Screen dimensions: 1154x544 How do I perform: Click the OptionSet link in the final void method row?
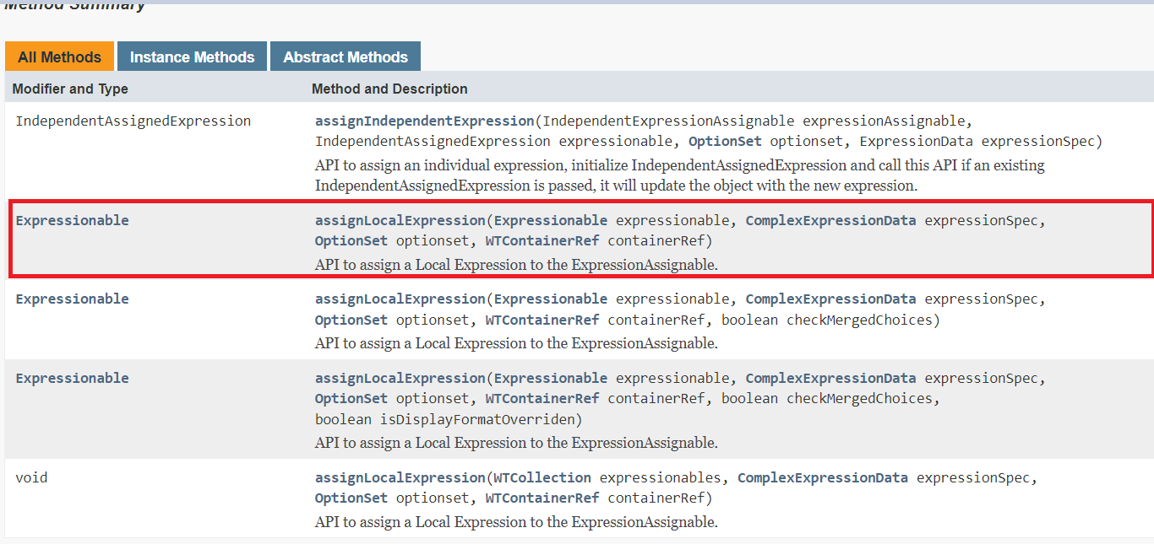[x=351, y=497]
